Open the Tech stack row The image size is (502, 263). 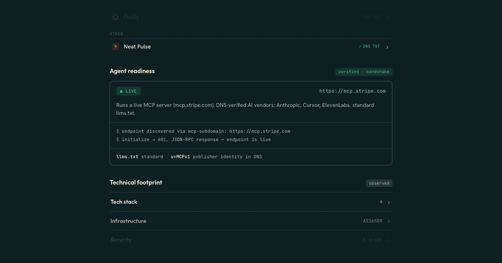251,202
